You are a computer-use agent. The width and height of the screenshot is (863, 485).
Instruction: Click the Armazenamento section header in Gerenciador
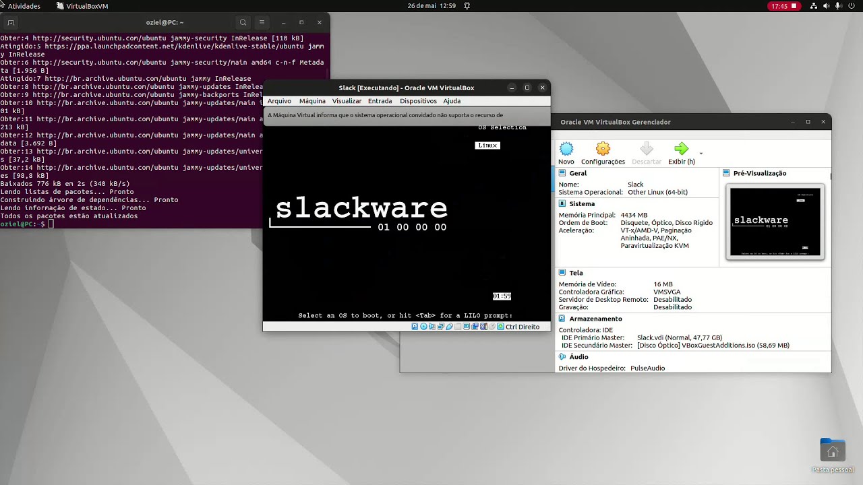click(595, 319)
